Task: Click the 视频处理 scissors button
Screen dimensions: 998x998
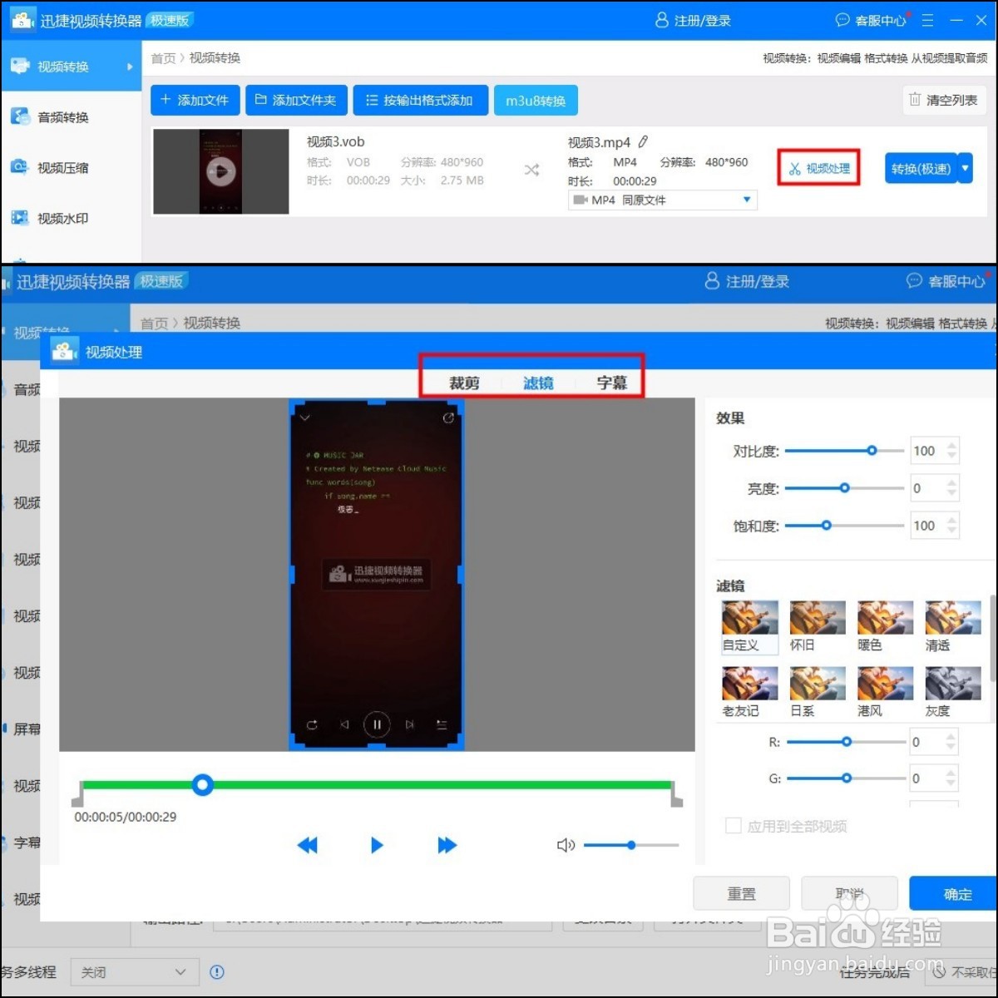Action: (819, 169)
